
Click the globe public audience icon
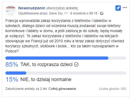click(x=102, y=13)
